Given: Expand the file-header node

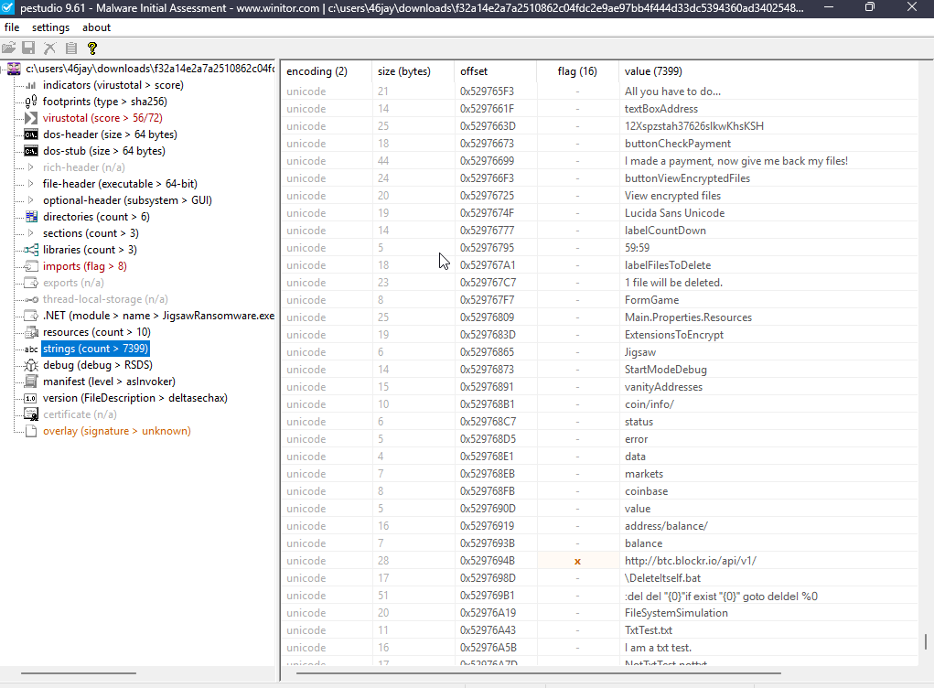Looking at the screenshot, I should (31, 184).
